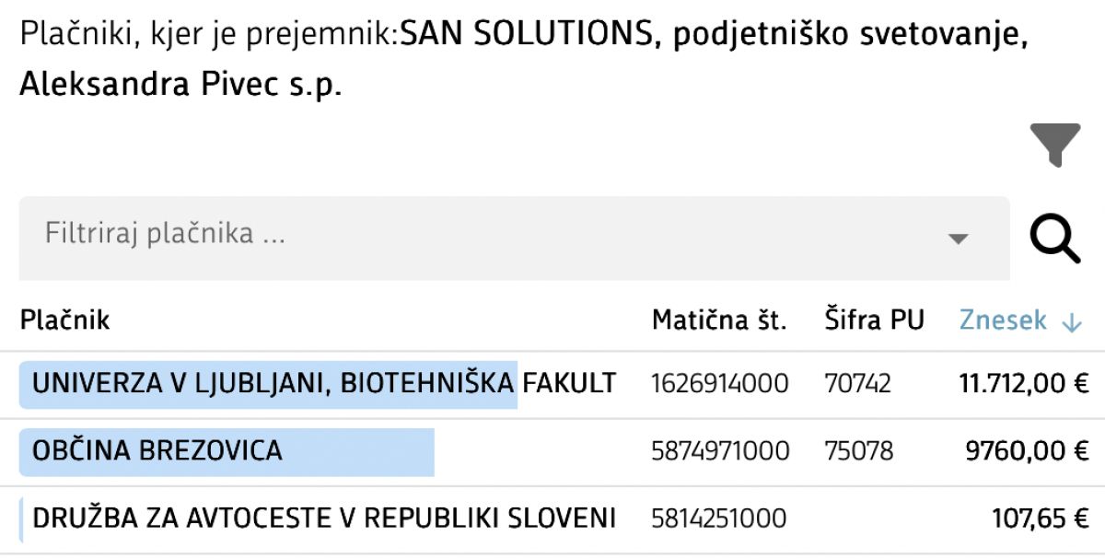This screenshot has height=559, width=1105.
Task: Click the Filtriraj plačnika input field
Action: tap(460, 236)
